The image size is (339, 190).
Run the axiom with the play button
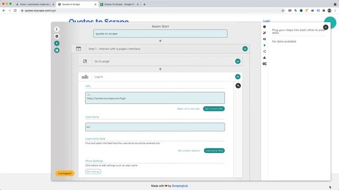click(x=57, y=43)
